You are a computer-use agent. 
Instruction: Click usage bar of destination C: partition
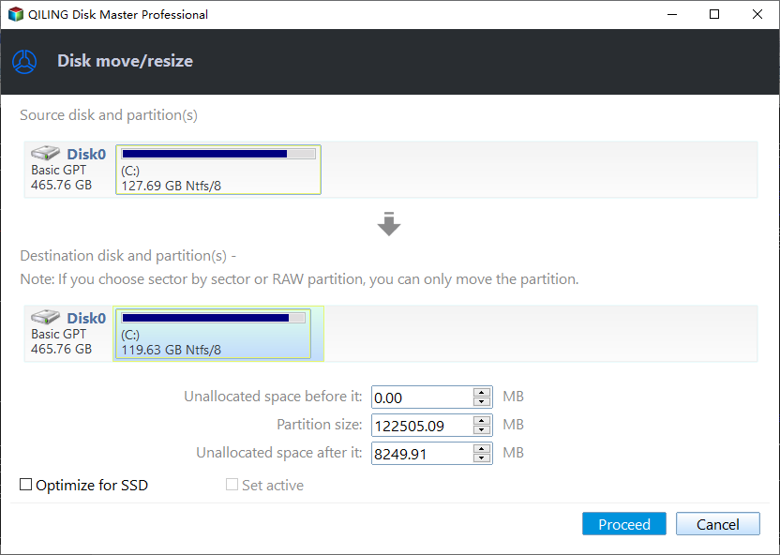click(214, 318)
